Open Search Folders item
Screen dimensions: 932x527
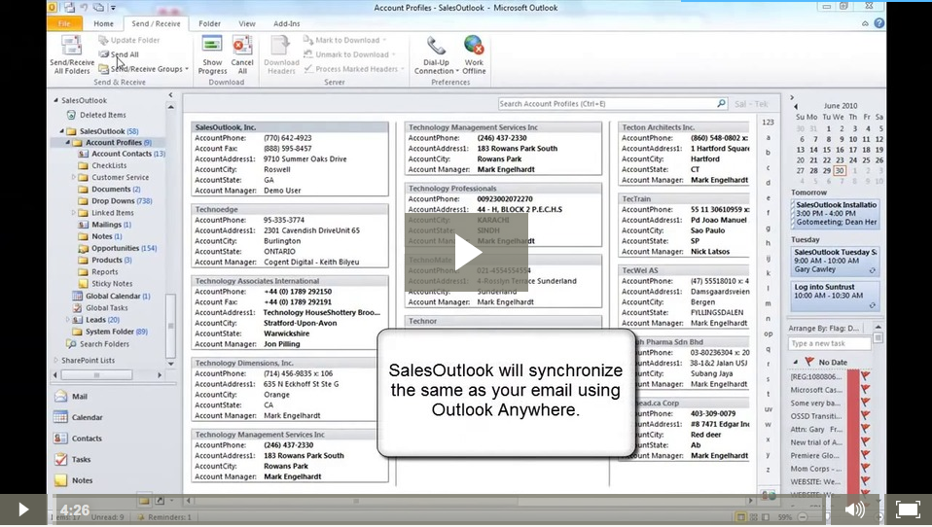coord(104,344)
